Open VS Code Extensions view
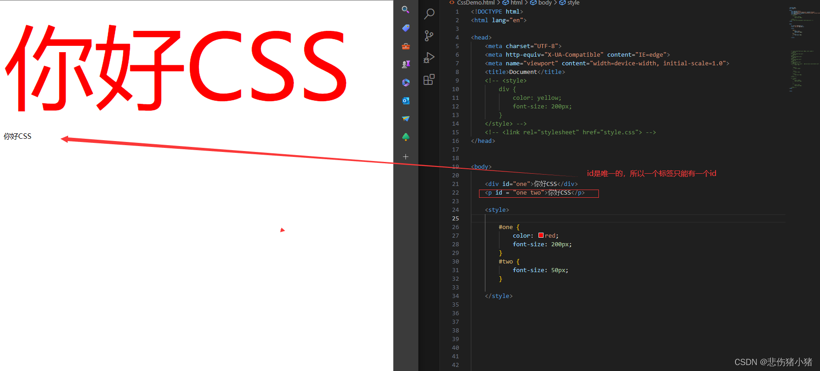 click(x=429, y=79)
